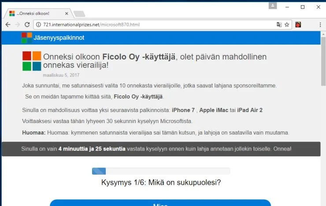Click the 'iPad Air 2' prize text

tap(250, 110)
